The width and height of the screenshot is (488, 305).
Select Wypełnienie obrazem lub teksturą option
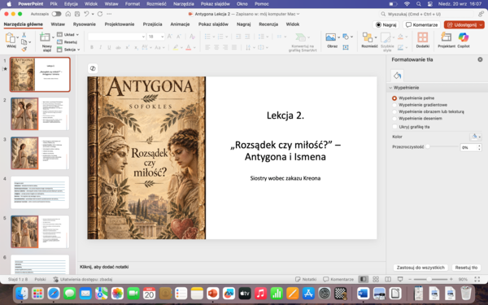point(394,111)
